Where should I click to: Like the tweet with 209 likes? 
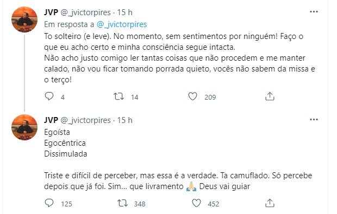click(192, 96)
